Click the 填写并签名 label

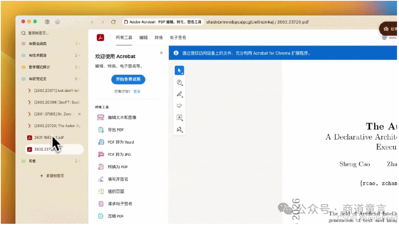tap(118, 179)
